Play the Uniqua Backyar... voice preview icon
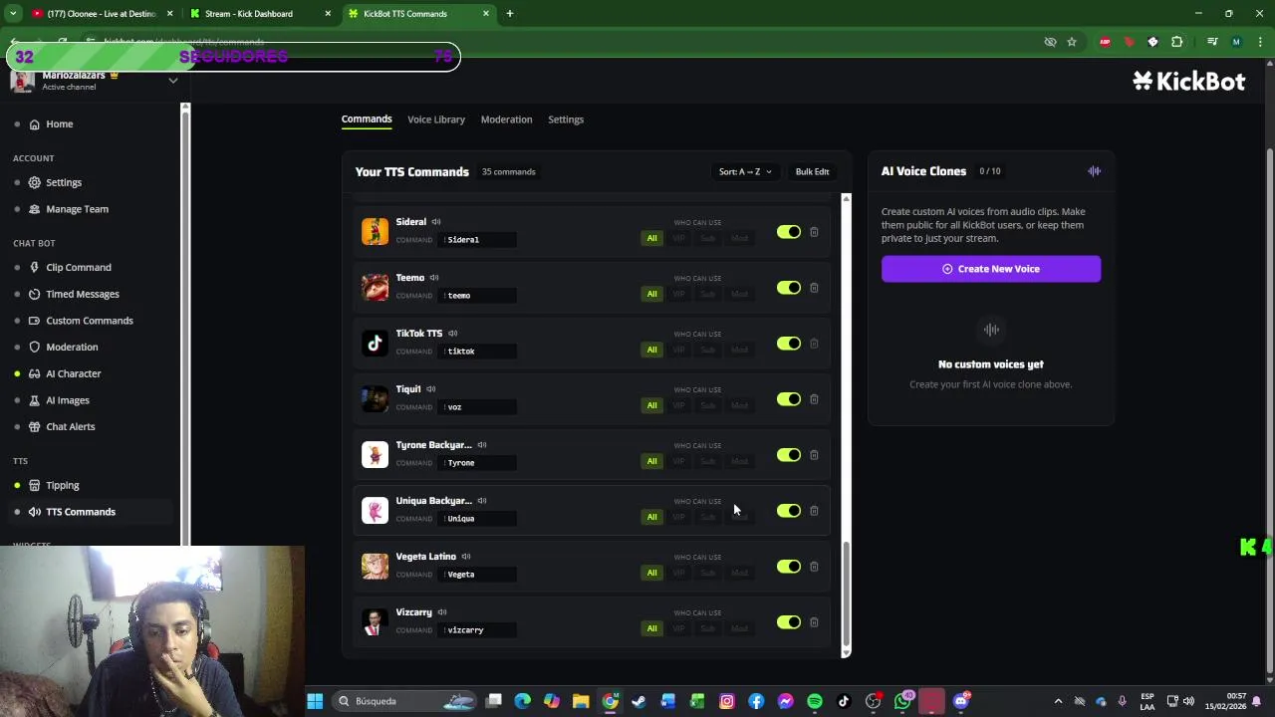The image size is (1275, 717). point(482,501)
